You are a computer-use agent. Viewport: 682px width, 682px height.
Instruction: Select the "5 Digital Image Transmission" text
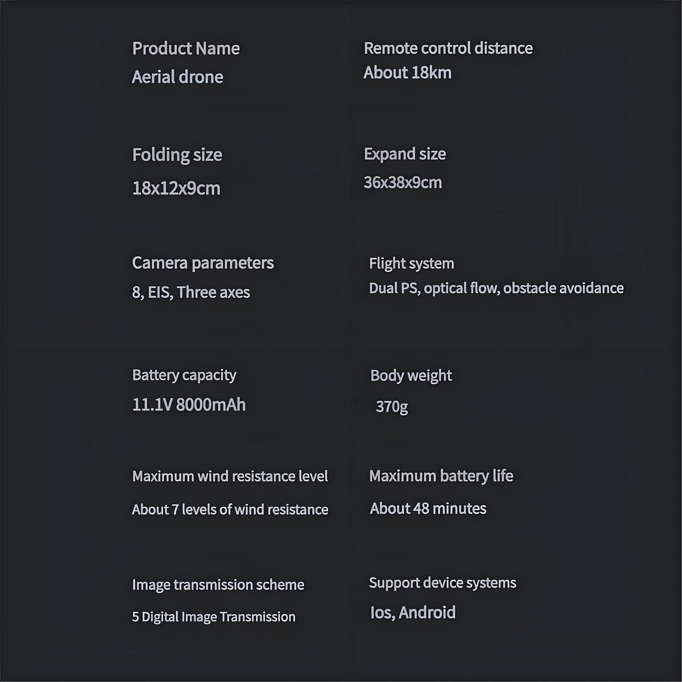coord(213,617)
